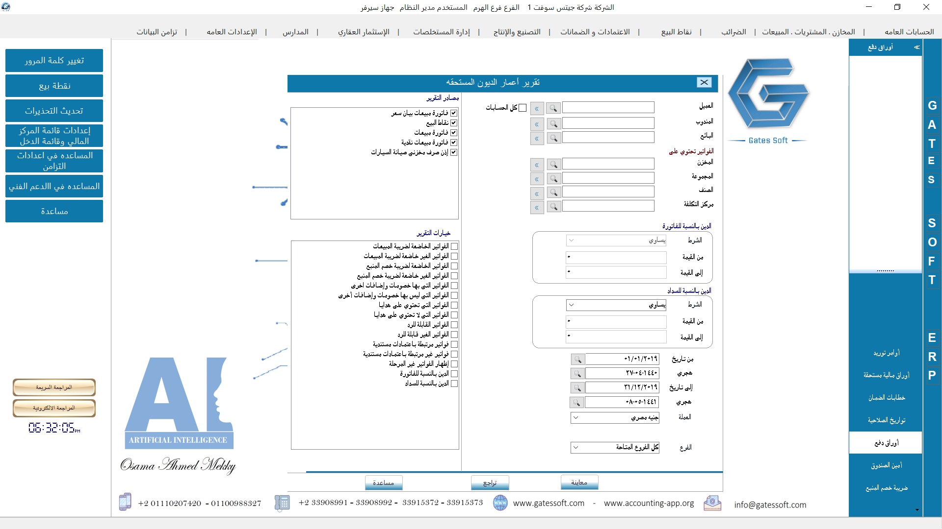Open الفرع branch dropdown
This screenshot has width=942, height=529.
[576, 447]
